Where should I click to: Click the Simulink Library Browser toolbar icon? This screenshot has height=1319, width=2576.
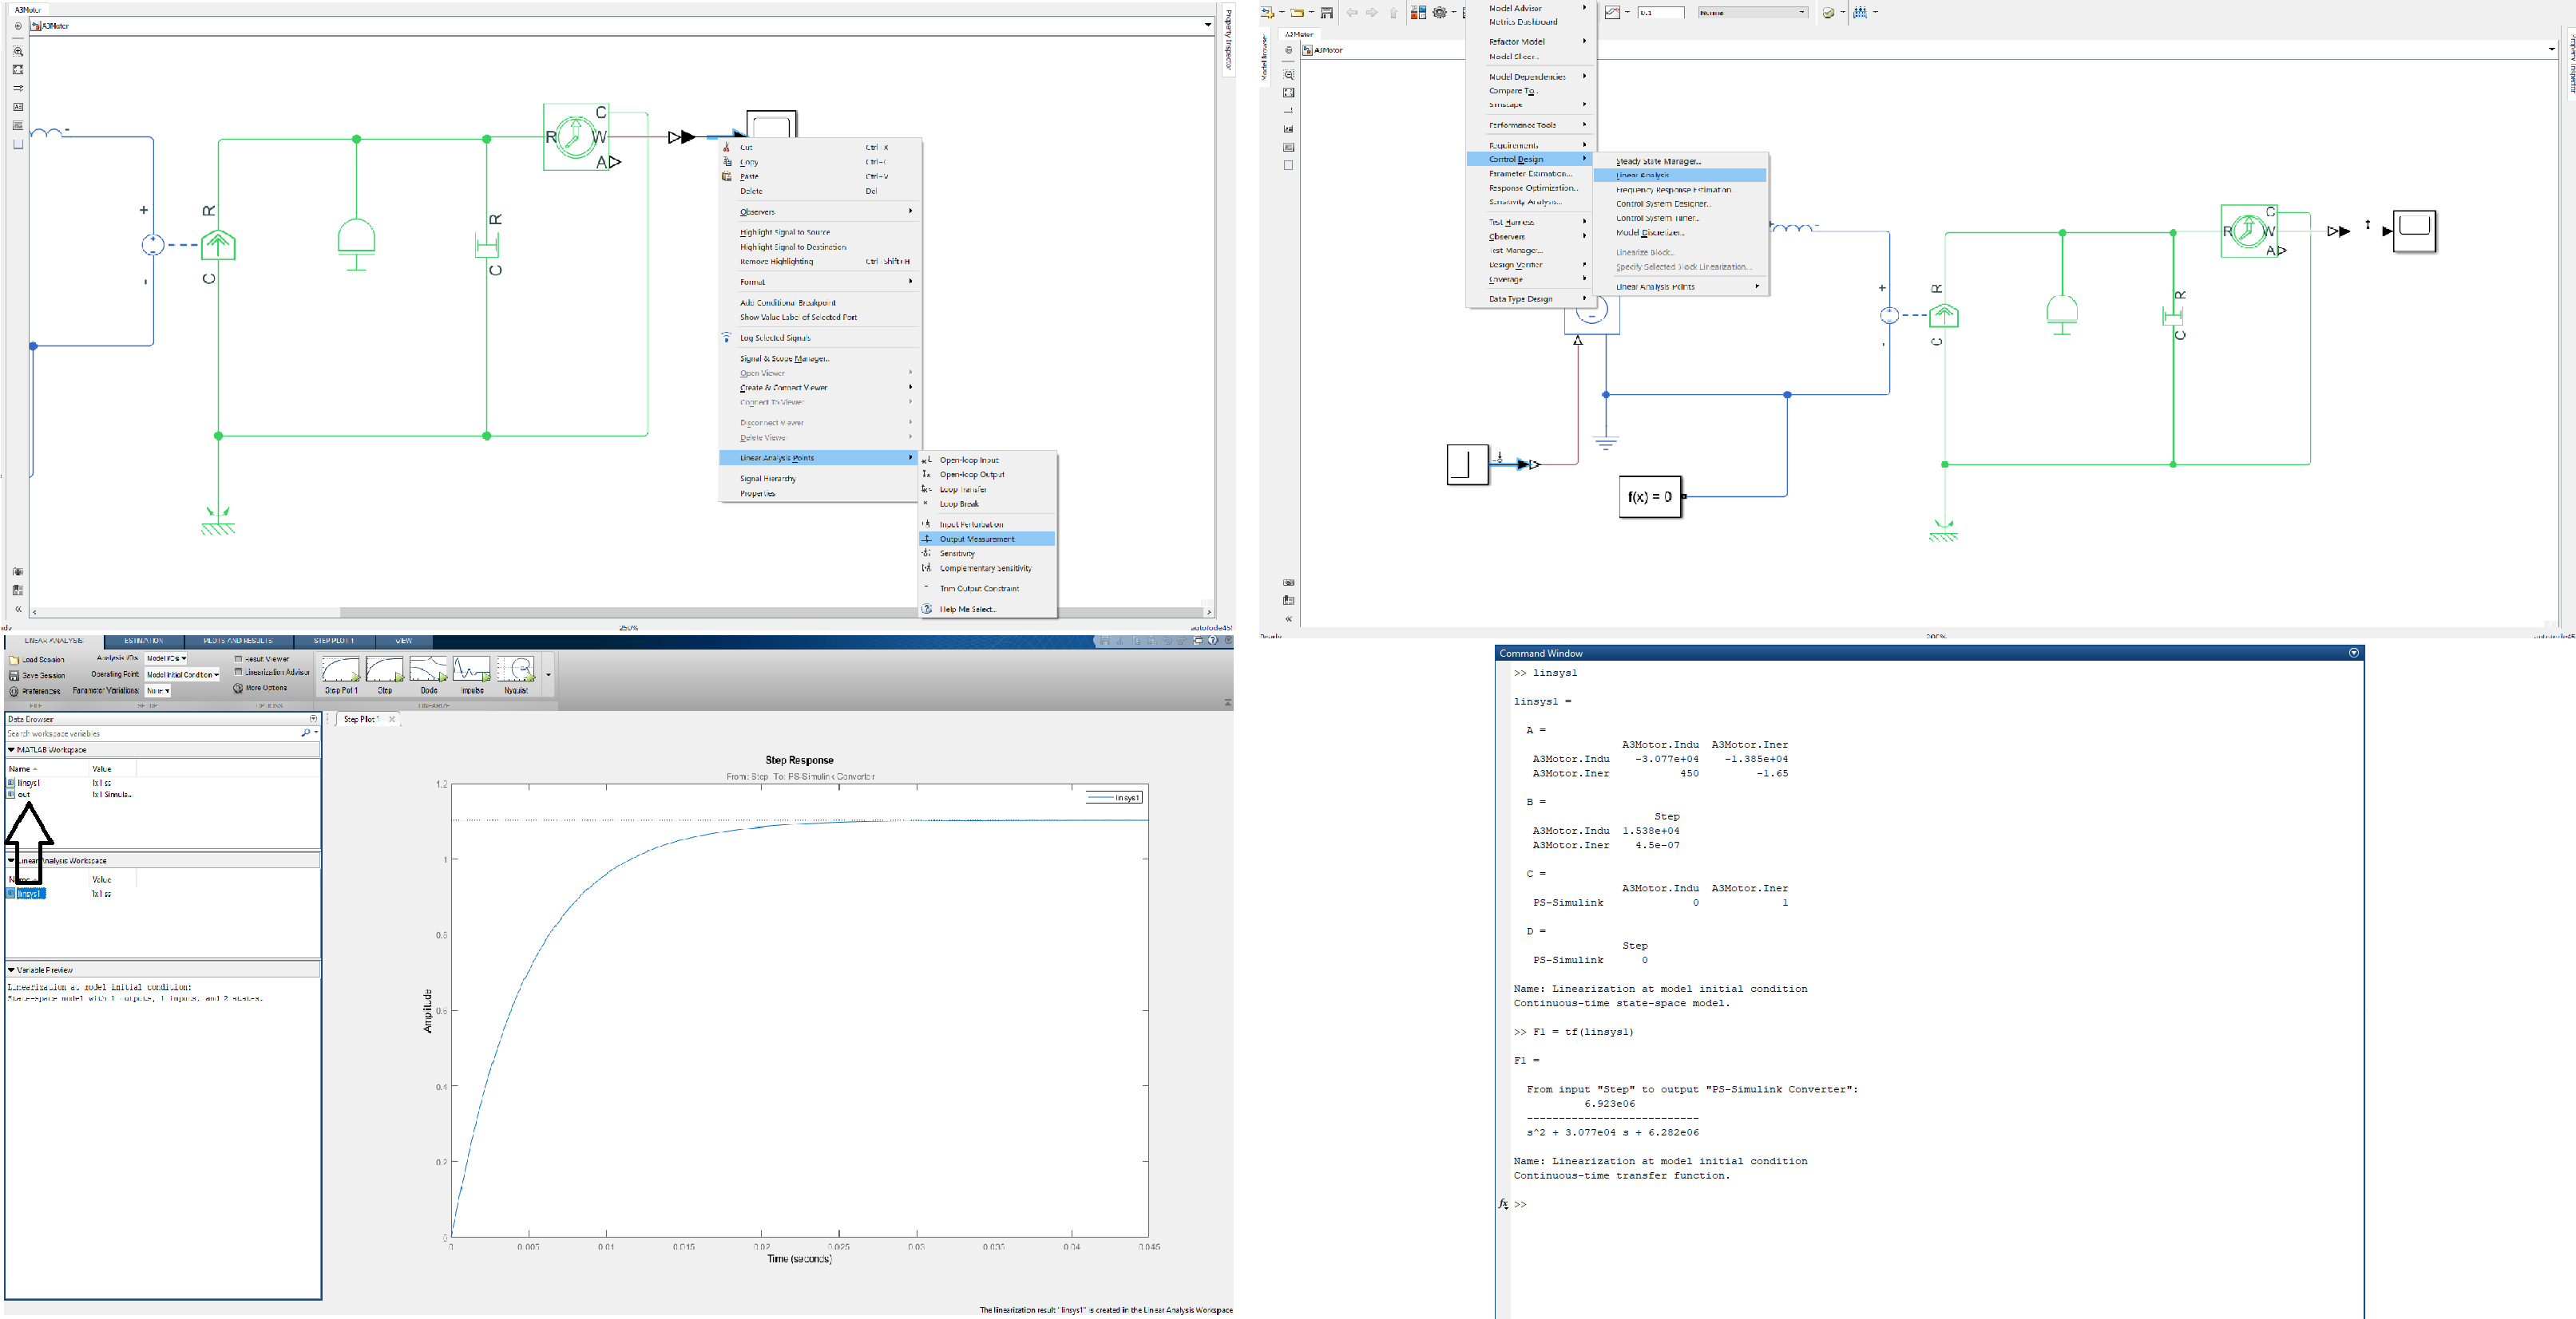coord(1418,13)
